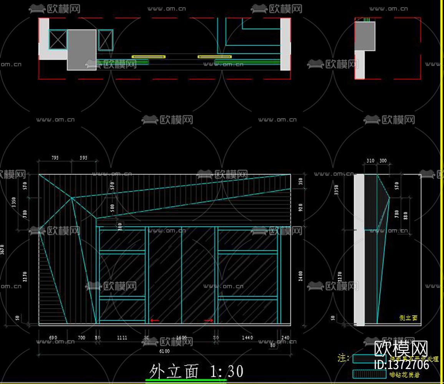
Task: Click the right yellow bar in the plan view
Action: click(214, 57)
